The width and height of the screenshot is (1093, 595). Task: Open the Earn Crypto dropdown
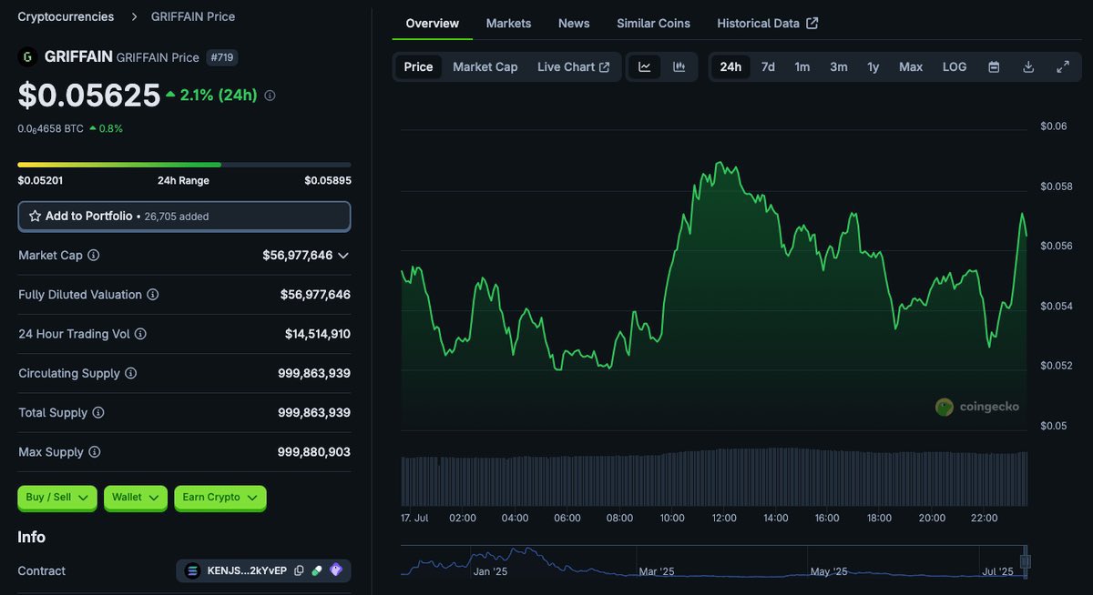(x=220, y=498)
